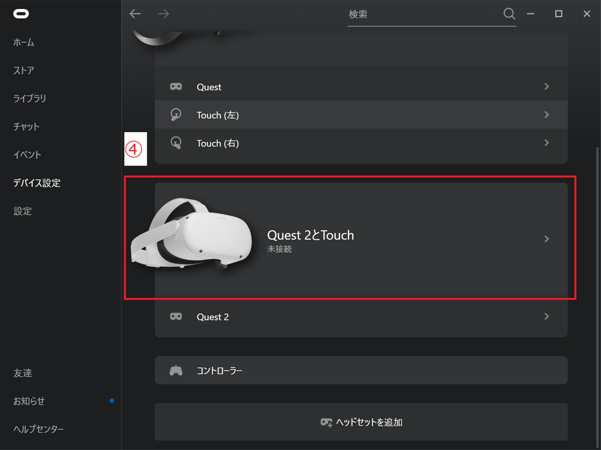The height and width of the screenshot is (450, 601).
Task: Click the search magnifier icon
Action: point(509,14)
